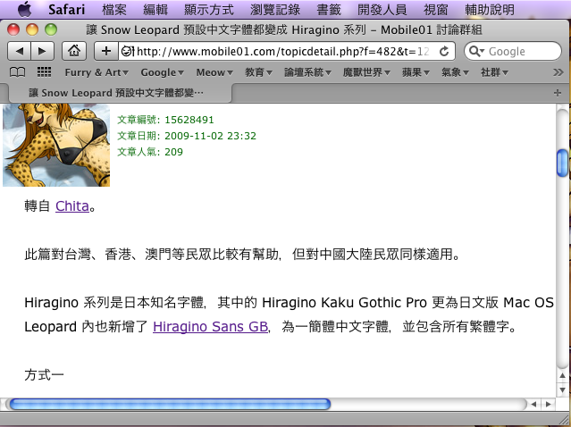Expand the 教育 bookmarks folder
571x427 pixels.
[258, 72]
